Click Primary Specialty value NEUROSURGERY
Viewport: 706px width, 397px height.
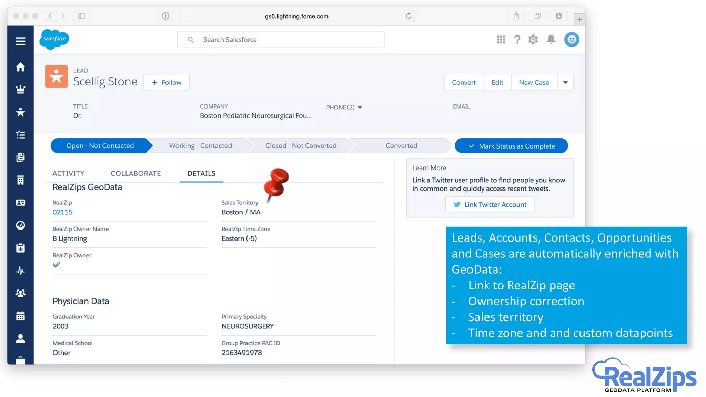(x=248, y=326)
